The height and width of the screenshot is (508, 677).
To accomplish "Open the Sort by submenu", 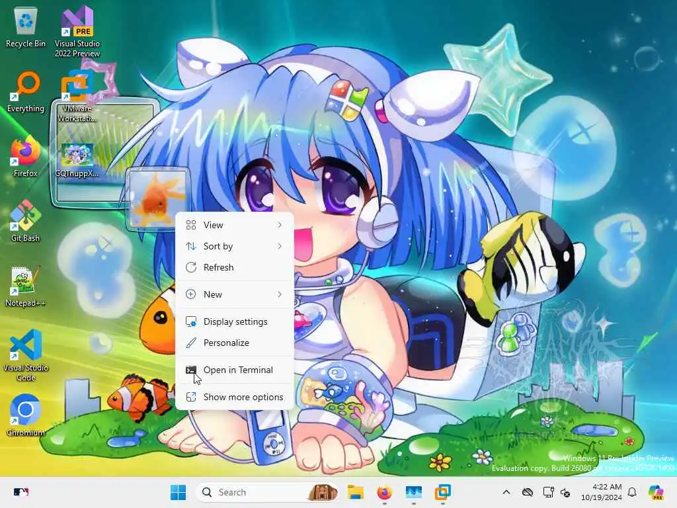I will click(x=235, y=246).
